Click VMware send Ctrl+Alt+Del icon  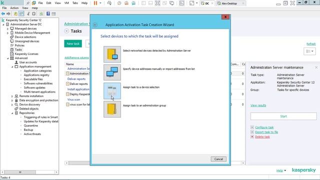(109, 3)
